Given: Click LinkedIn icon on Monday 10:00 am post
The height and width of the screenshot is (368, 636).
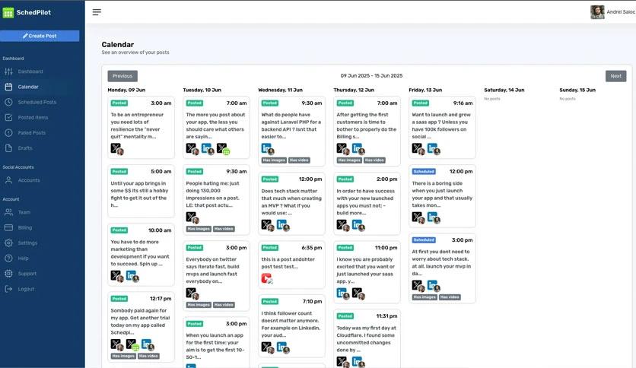Looking at the screenshot, I should [132, 277].
